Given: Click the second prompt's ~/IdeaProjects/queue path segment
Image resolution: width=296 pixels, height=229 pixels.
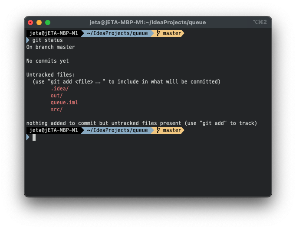Looking at the screenshot, I should point(118,130).
